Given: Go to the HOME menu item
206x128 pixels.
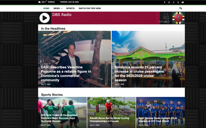Looking at the screenshot, I should tap(46, 8).
